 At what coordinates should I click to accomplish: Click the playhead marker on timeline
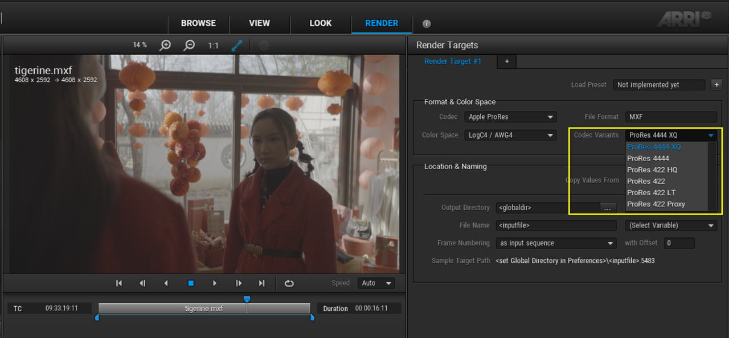point(247,299)
